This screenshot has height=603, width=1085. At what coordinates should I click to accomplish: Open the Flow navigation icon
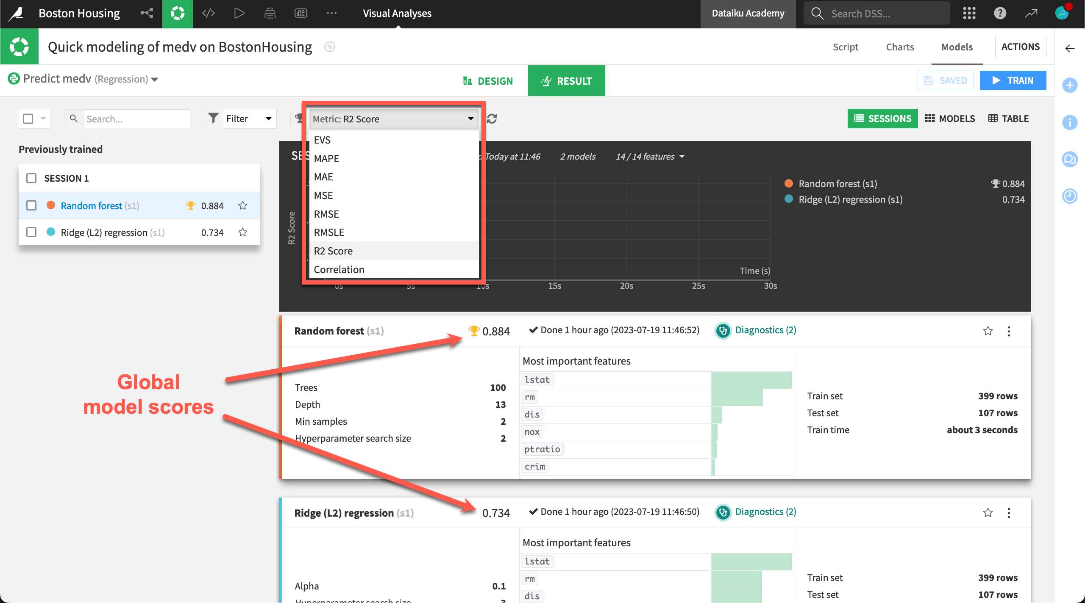[x=146, y=13]
